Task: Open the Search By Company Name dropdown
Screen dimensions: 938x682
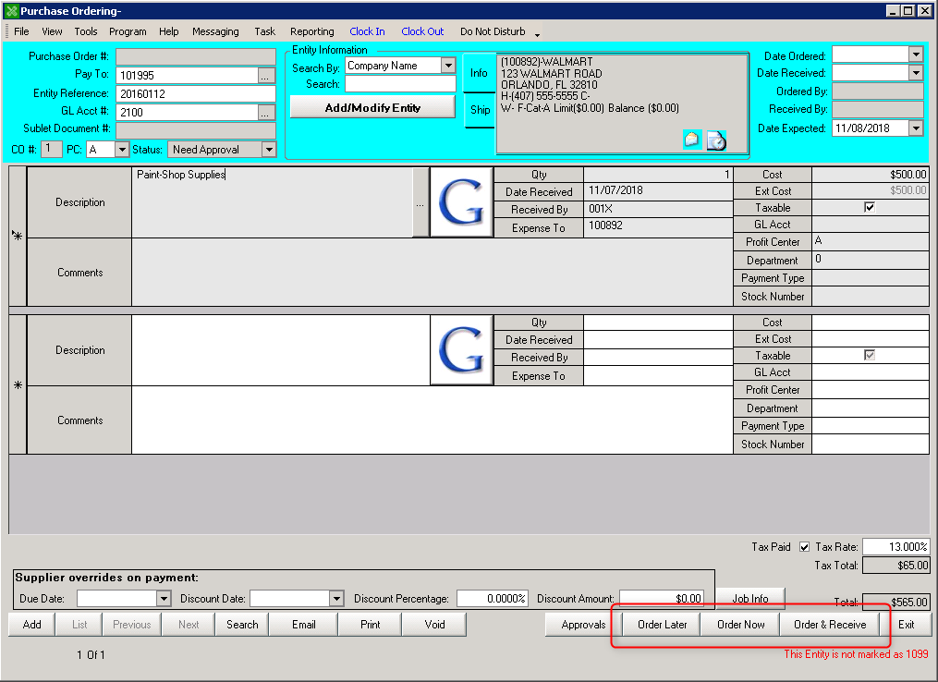Action: [x=448, y=65]
